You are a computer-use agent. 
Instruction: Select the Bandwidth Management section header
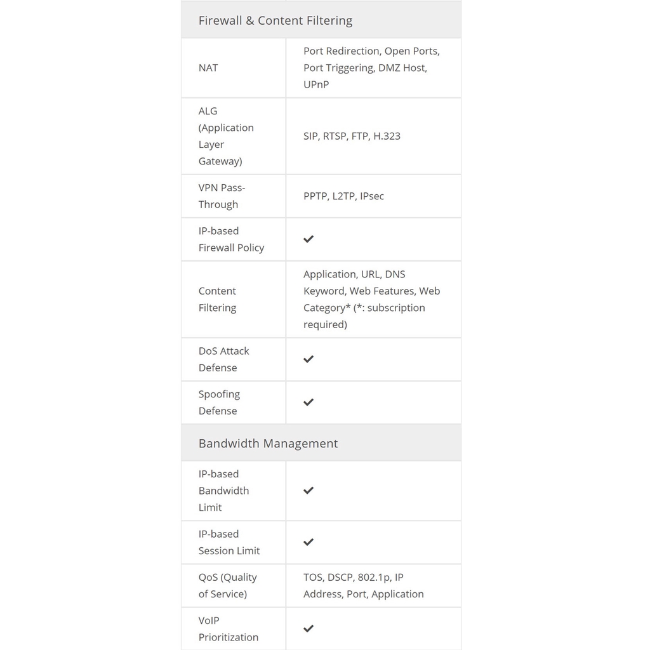pos(268,443)
